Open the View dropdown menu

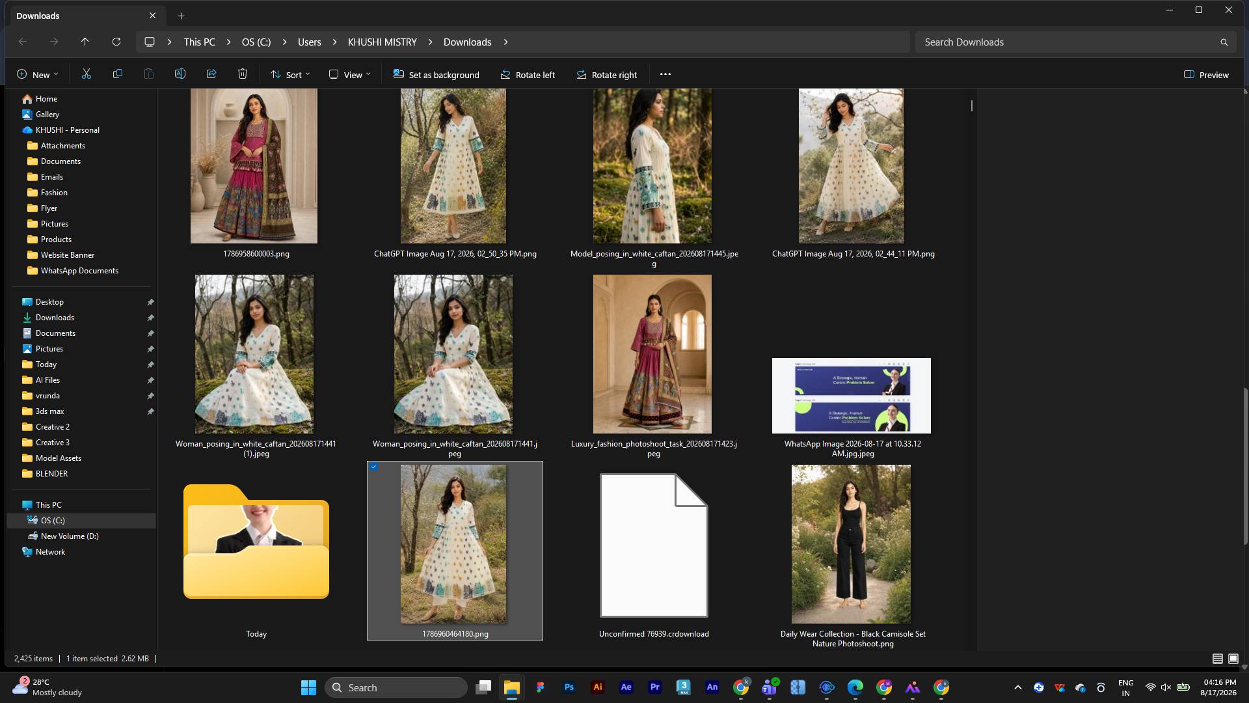(x=349, y=75)
